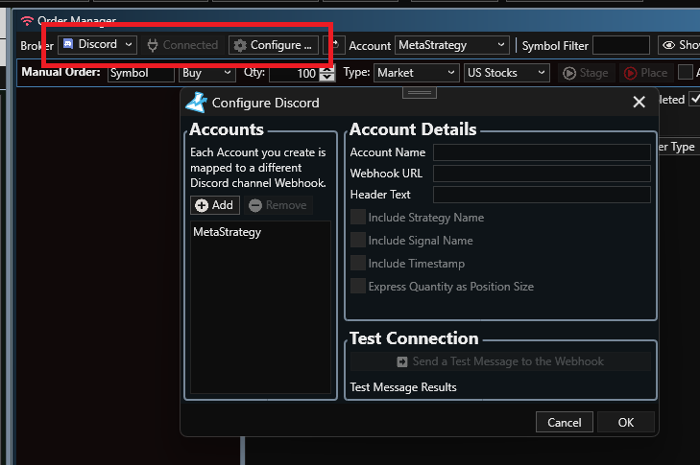Click the grip handle atop the dialog
The image size is (700, 465).
pos(420,93)
